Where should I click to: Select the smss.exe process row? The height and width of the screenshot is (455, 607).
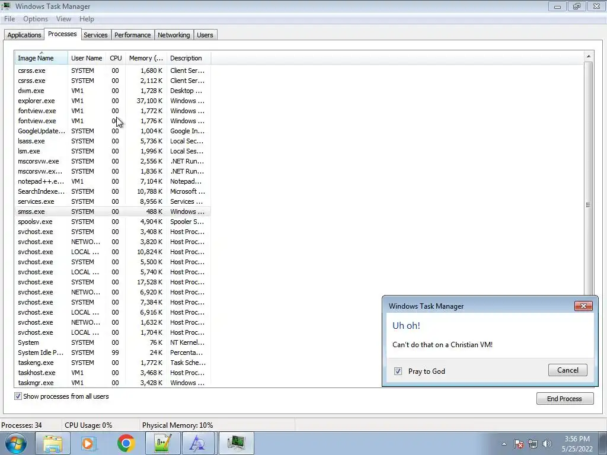pyautogui.click(x=112, y=212)
